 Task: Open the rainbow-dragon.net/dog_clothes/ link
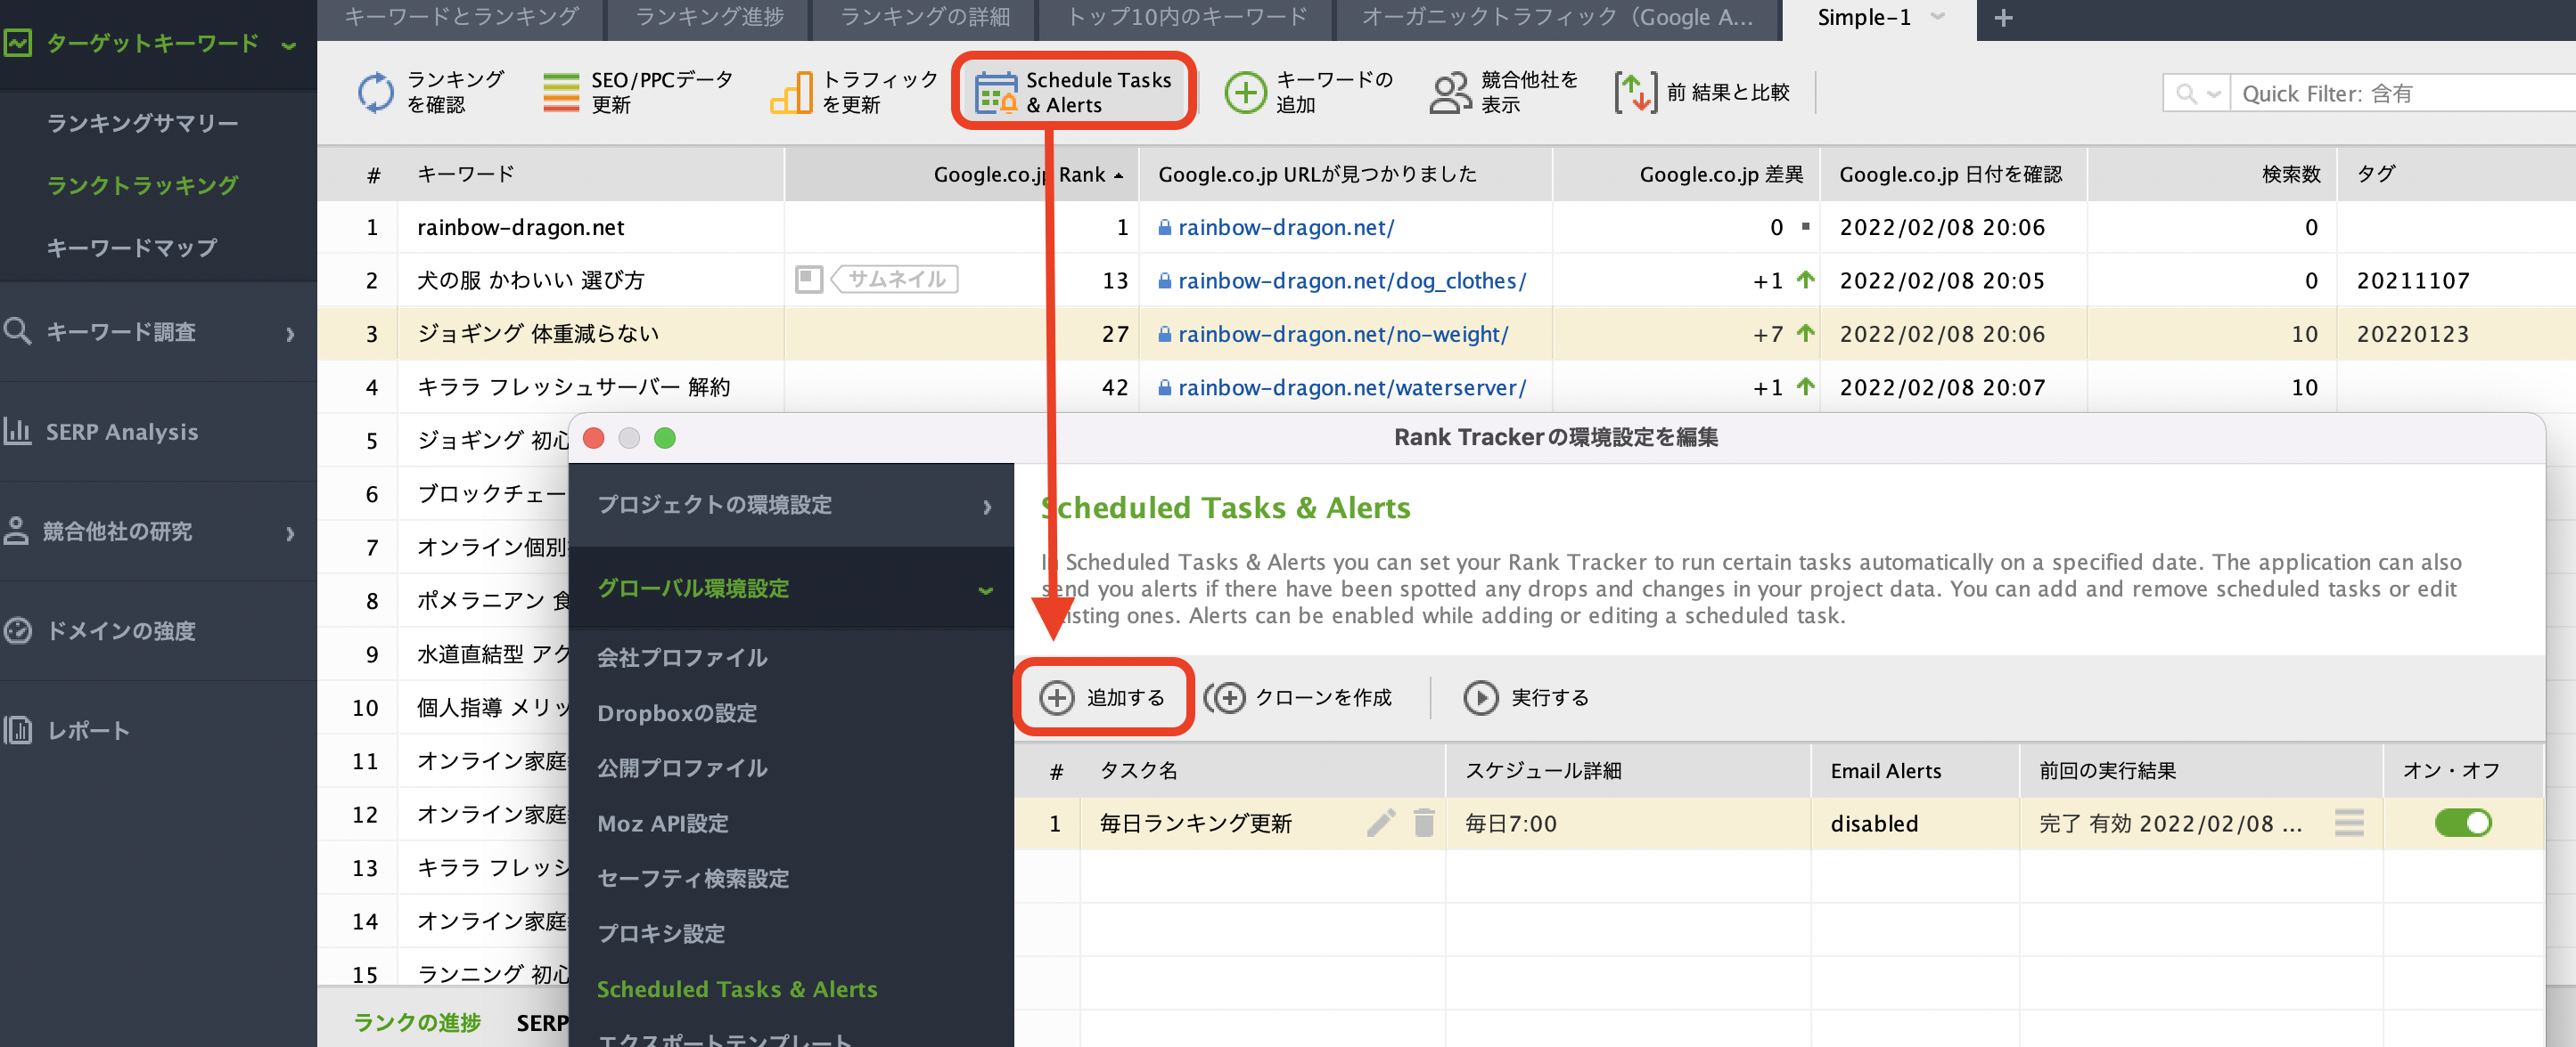tap(1352, 280)
